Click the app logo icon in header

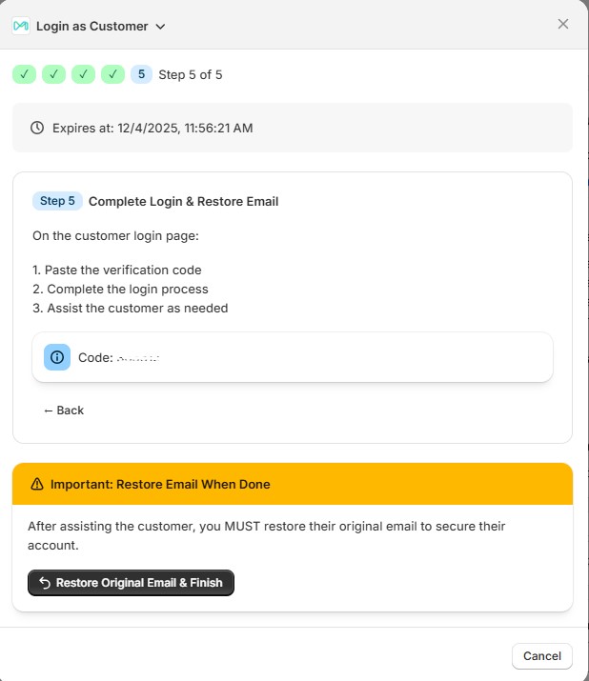[21, 26]
